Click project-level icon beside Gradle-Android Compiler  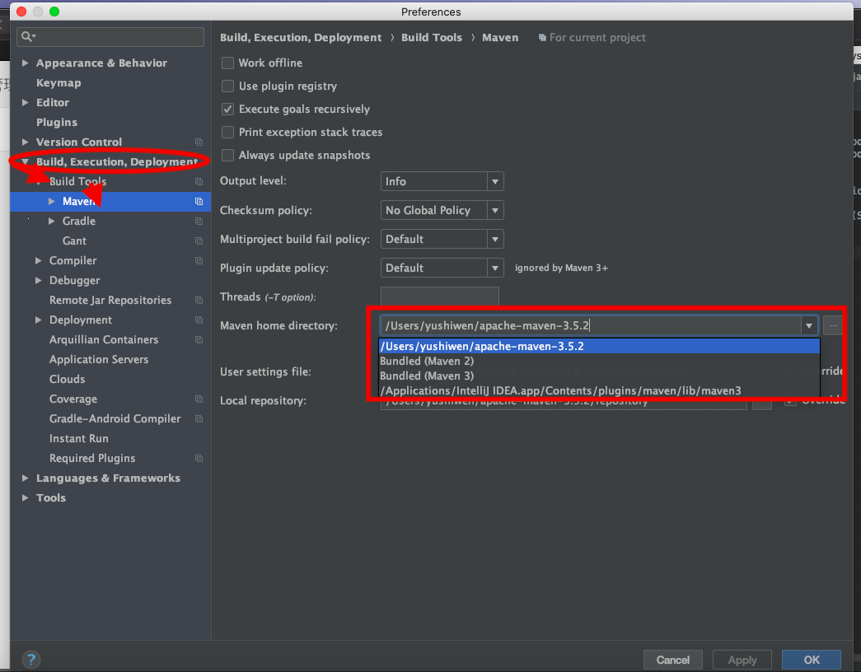199,419
